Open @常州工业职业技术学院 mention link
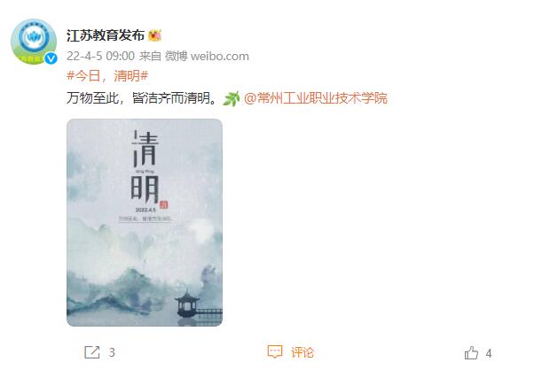 tap(316, 98)
